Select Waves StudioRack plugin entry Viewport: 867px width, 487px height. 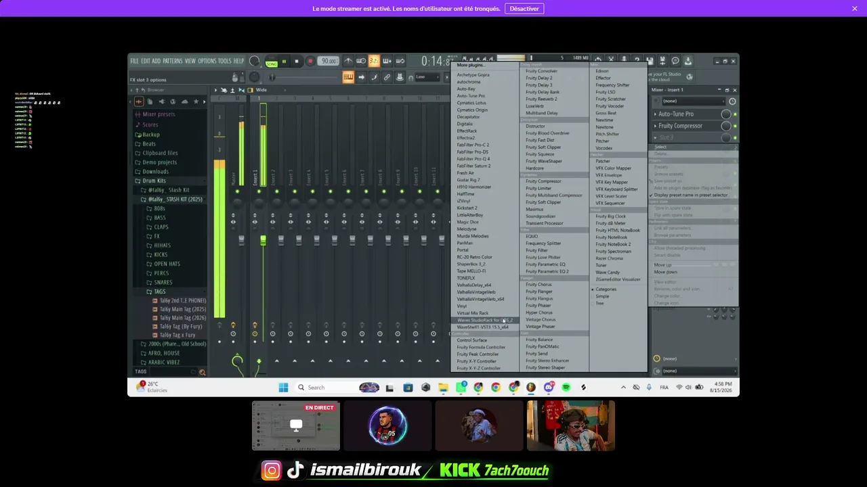(485, 320)
